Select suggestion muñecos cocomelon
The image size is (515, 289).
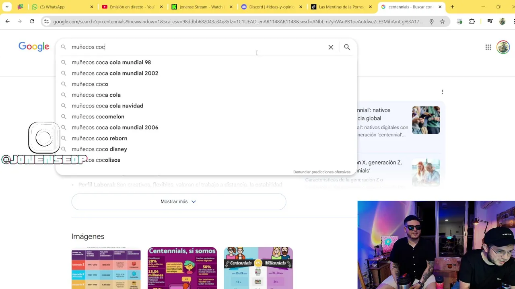coord(206,116)
